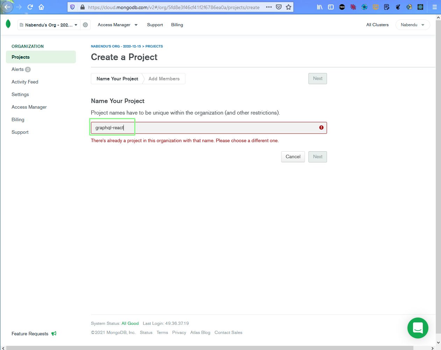The height and width of the screenshot is (350, 441).
Task: Open the React DevTools extension icon
Action: [420, 7]
